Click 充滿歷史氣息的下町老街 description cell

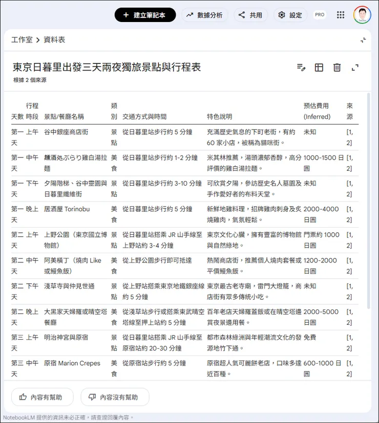pyautogui.click(x=251, y=137)
